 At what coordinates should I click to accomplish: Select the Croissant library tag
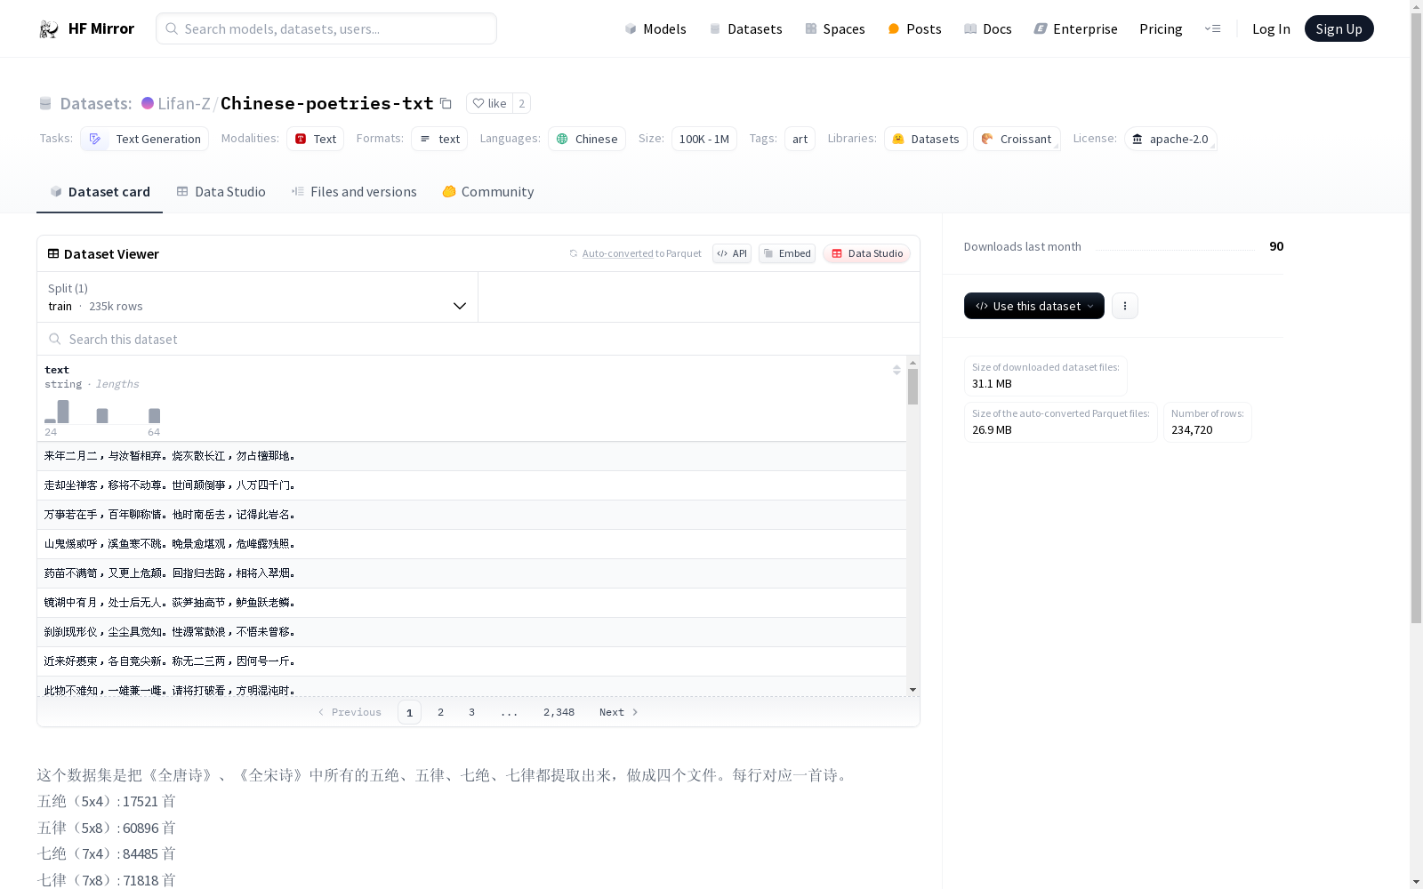(1017, 139)
